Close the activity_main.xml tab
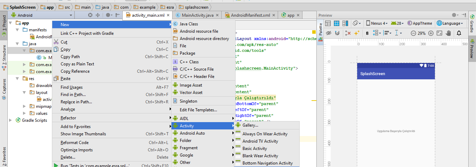This screenshot has width=476, height=167. click(168, 15)
